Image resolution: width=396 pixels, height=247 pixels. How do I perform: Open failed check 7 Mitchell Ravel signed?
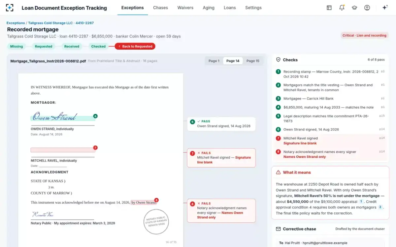click(x=330, y=141)
